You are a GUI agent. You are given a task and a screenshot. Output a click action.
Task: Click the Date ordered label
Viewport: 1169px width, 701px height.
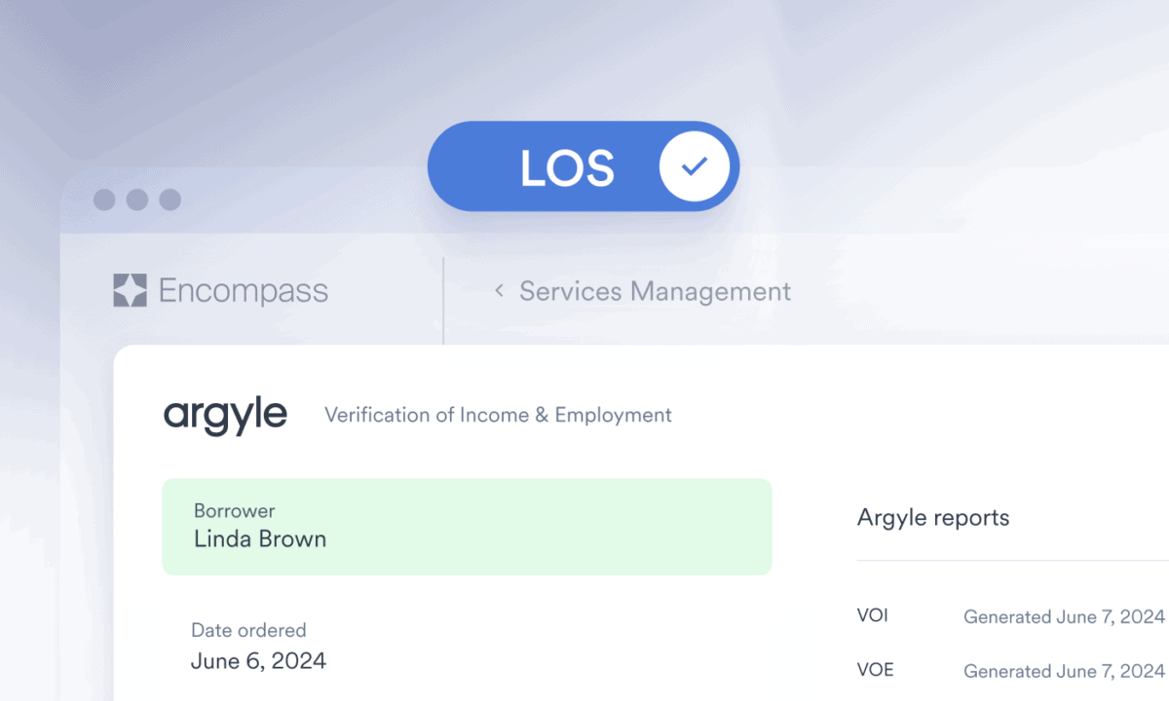point(248,630)
